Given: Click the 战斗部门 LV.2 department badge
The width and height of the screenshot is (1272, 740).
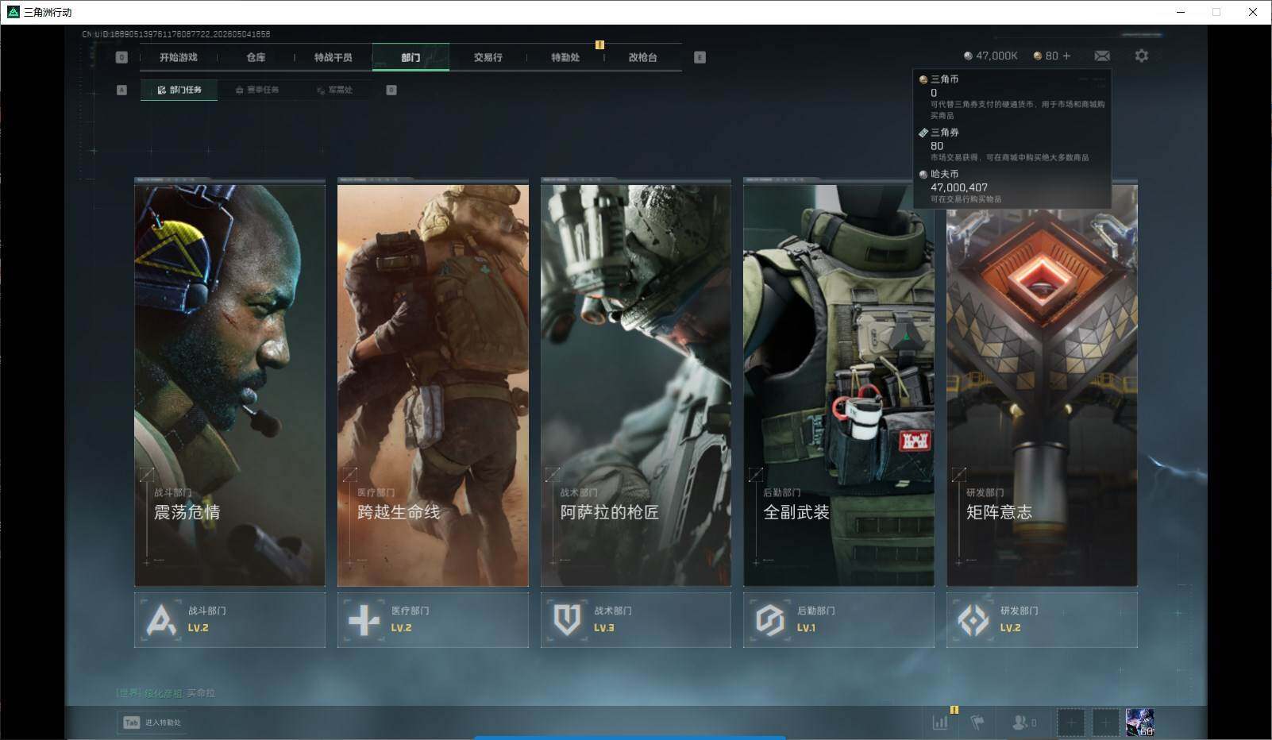Looking at the screenshot, I should pos(229,619).
